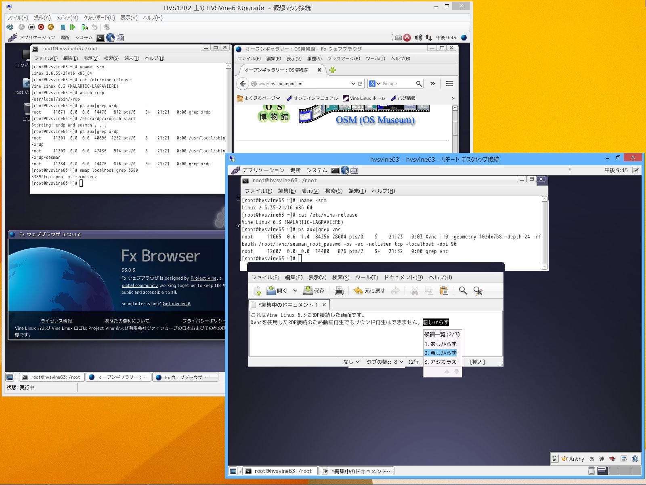Click the Revert undo icon in Hyper-V toolbar
Screen dimensions: 646x485
(x=94, y=27)
